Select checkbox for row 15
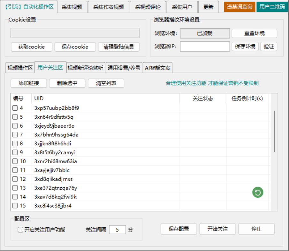The height and width of the screenshot is (251, 289). pos(15,206)
